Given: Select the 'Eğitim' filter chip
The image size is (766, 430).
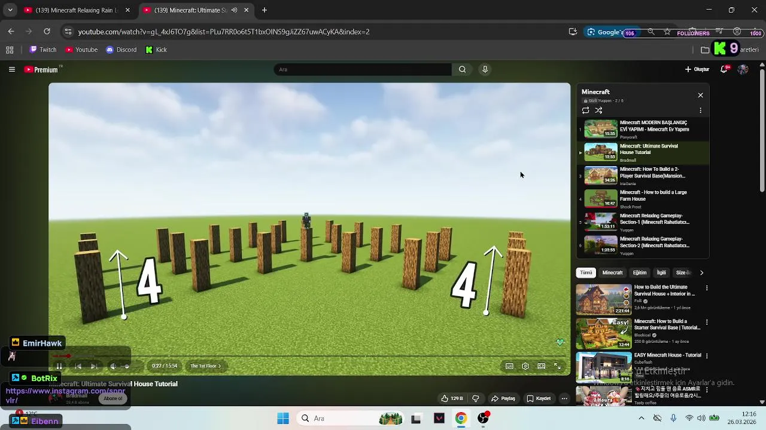Looking at the screenshot, I should (640, 272).
